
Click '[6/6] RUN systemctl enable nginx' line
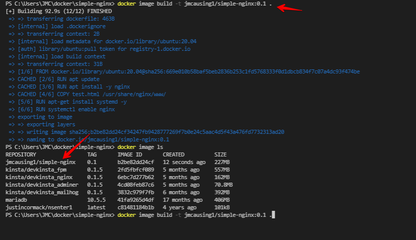[x=62, y=109]
